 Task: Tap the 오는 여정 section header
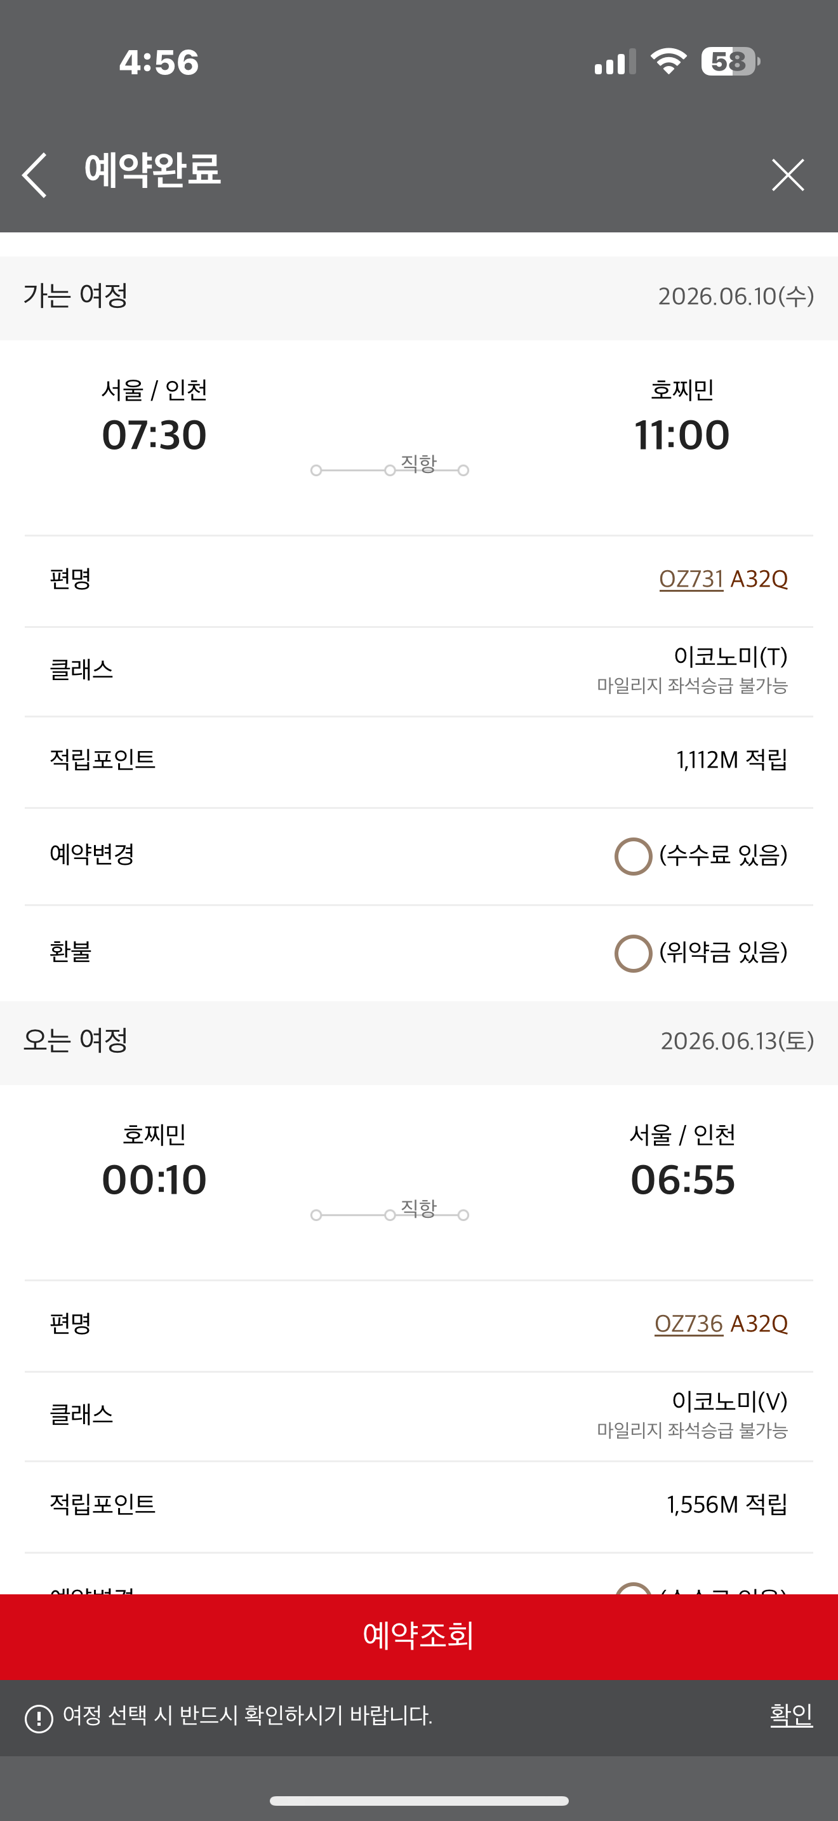click(76, 1041)
